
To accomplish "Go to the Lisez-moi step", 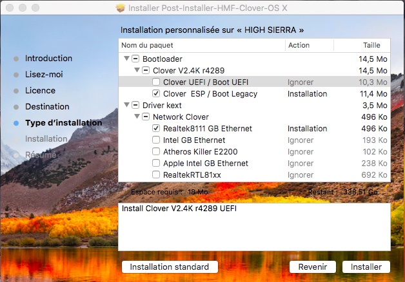I will pyautogui.click(x=44, y=75).
